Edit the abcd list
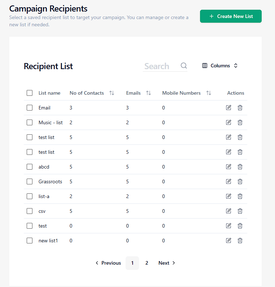This screenshot has width=275, height=287. coord(229,167)
